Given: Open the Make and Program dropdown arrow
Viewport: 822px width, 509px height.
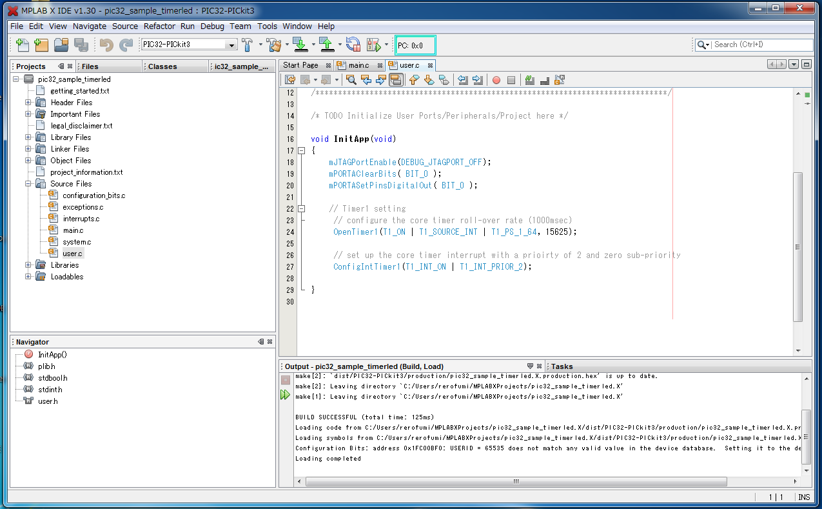Looking at the screenshot, I should (313, 45).
